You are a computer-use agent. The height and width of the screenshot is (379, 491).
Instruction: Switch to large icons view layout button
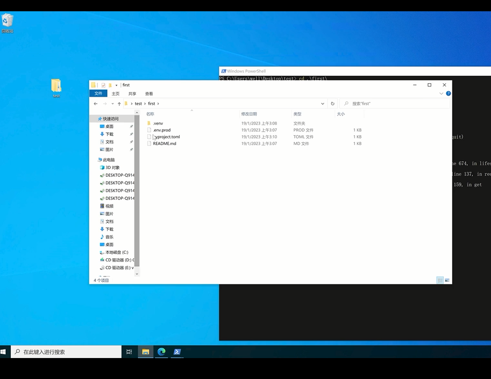click(x=447, y=280)
